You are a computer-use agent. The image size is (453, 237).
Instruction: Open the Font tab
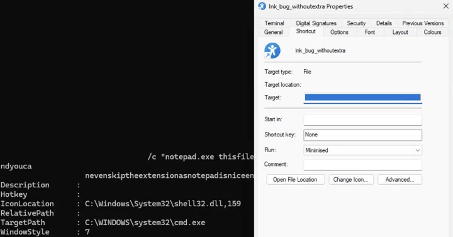(x=369, y=32)
